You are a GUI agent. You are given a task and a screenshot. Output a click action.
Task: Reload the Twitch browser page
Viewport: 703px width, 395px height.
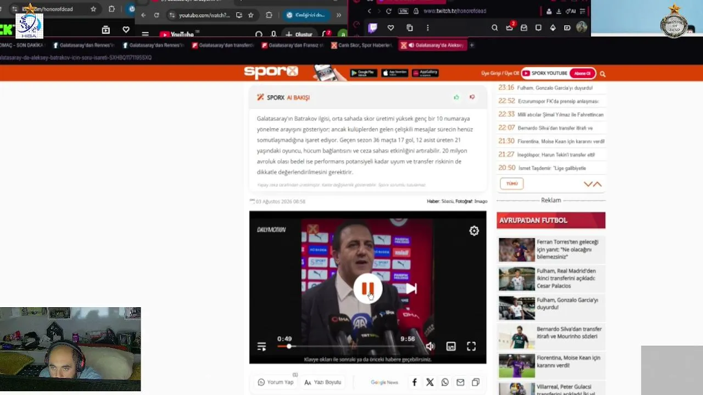tap(389, 11)
